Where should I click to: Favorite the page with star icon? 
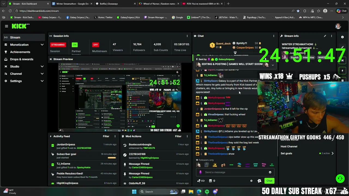point(298,11)
